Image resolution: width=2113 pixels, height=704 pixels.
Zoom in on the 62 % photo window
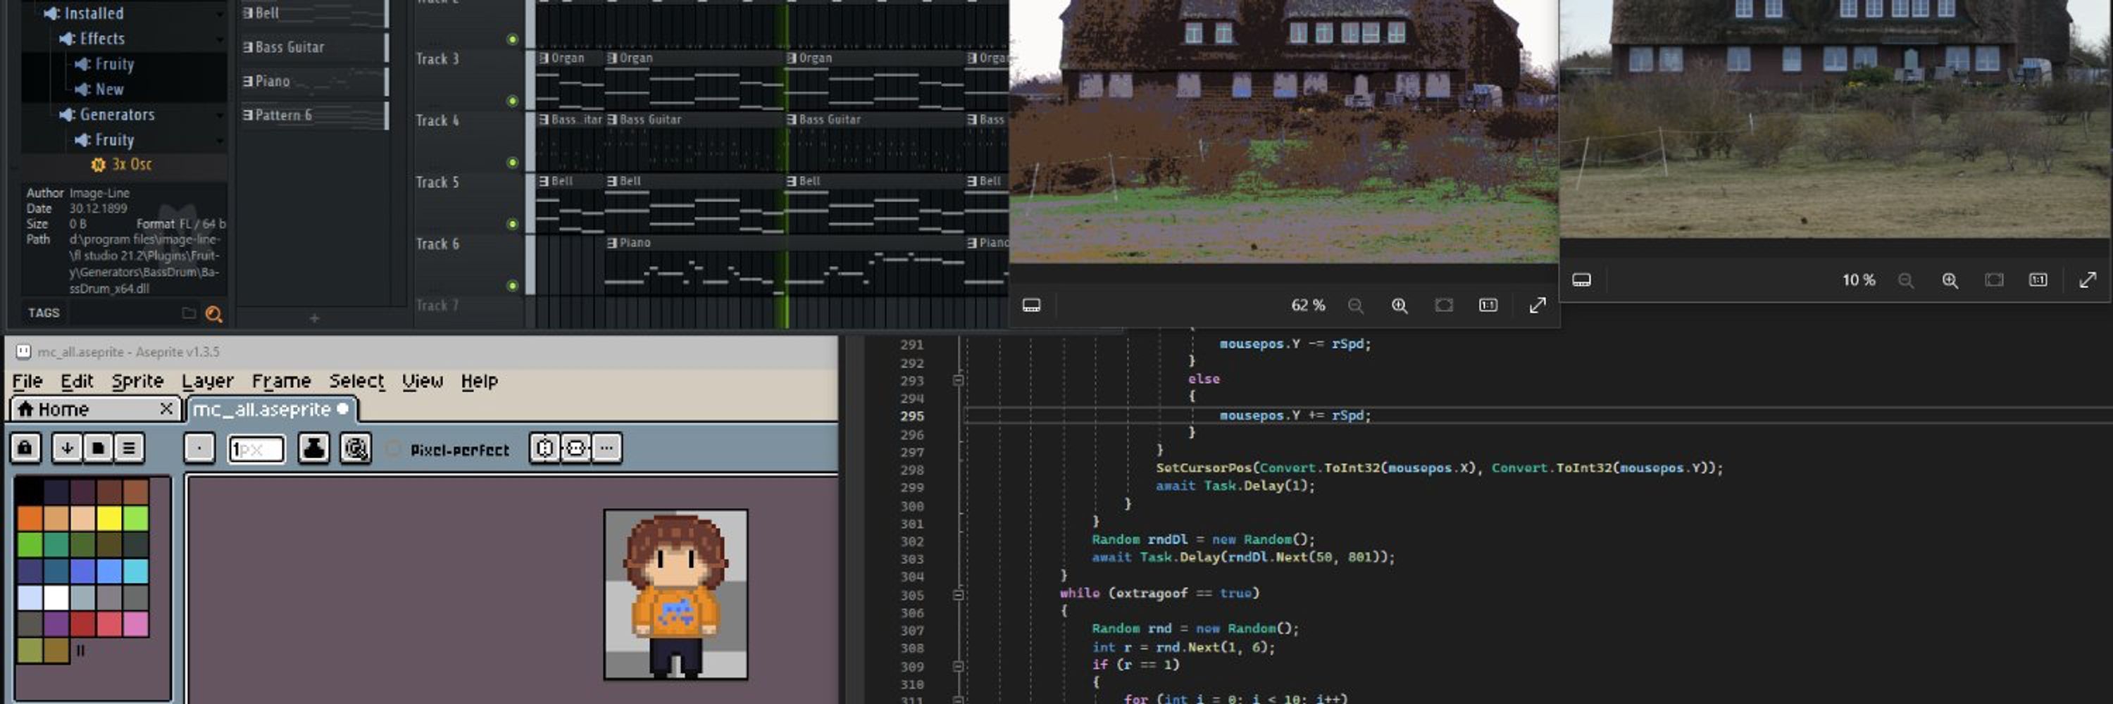click(x=1400, y=306)
